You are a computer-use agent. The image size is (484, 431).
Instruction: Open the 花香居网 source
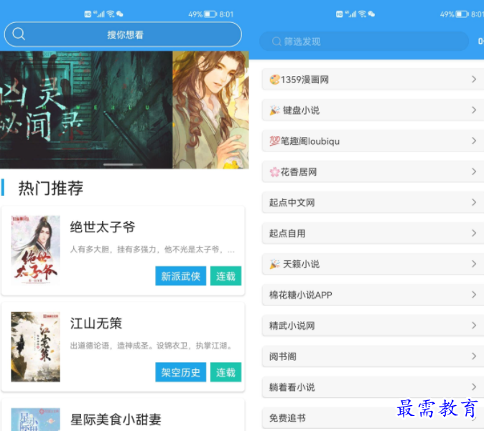point(373,171)
